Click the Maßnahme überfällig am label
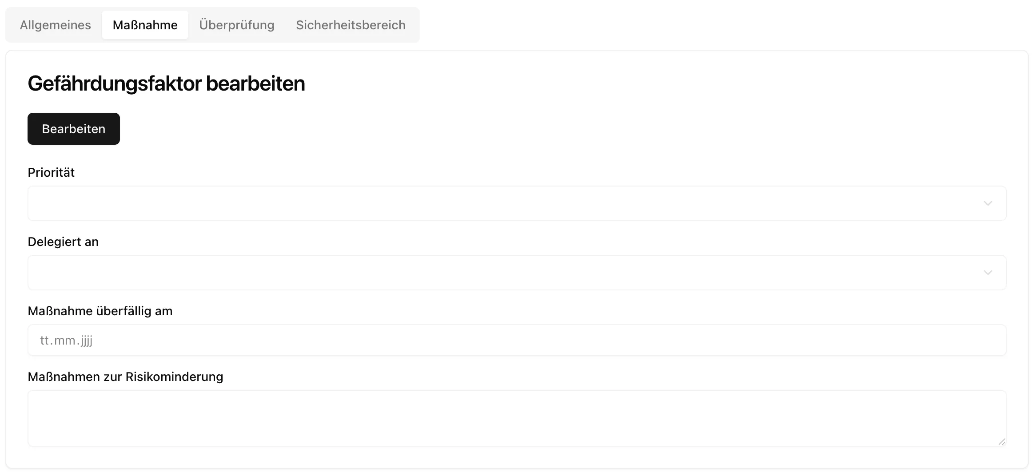The width and height of the screenshot is (1036, 476). (100, 311)
